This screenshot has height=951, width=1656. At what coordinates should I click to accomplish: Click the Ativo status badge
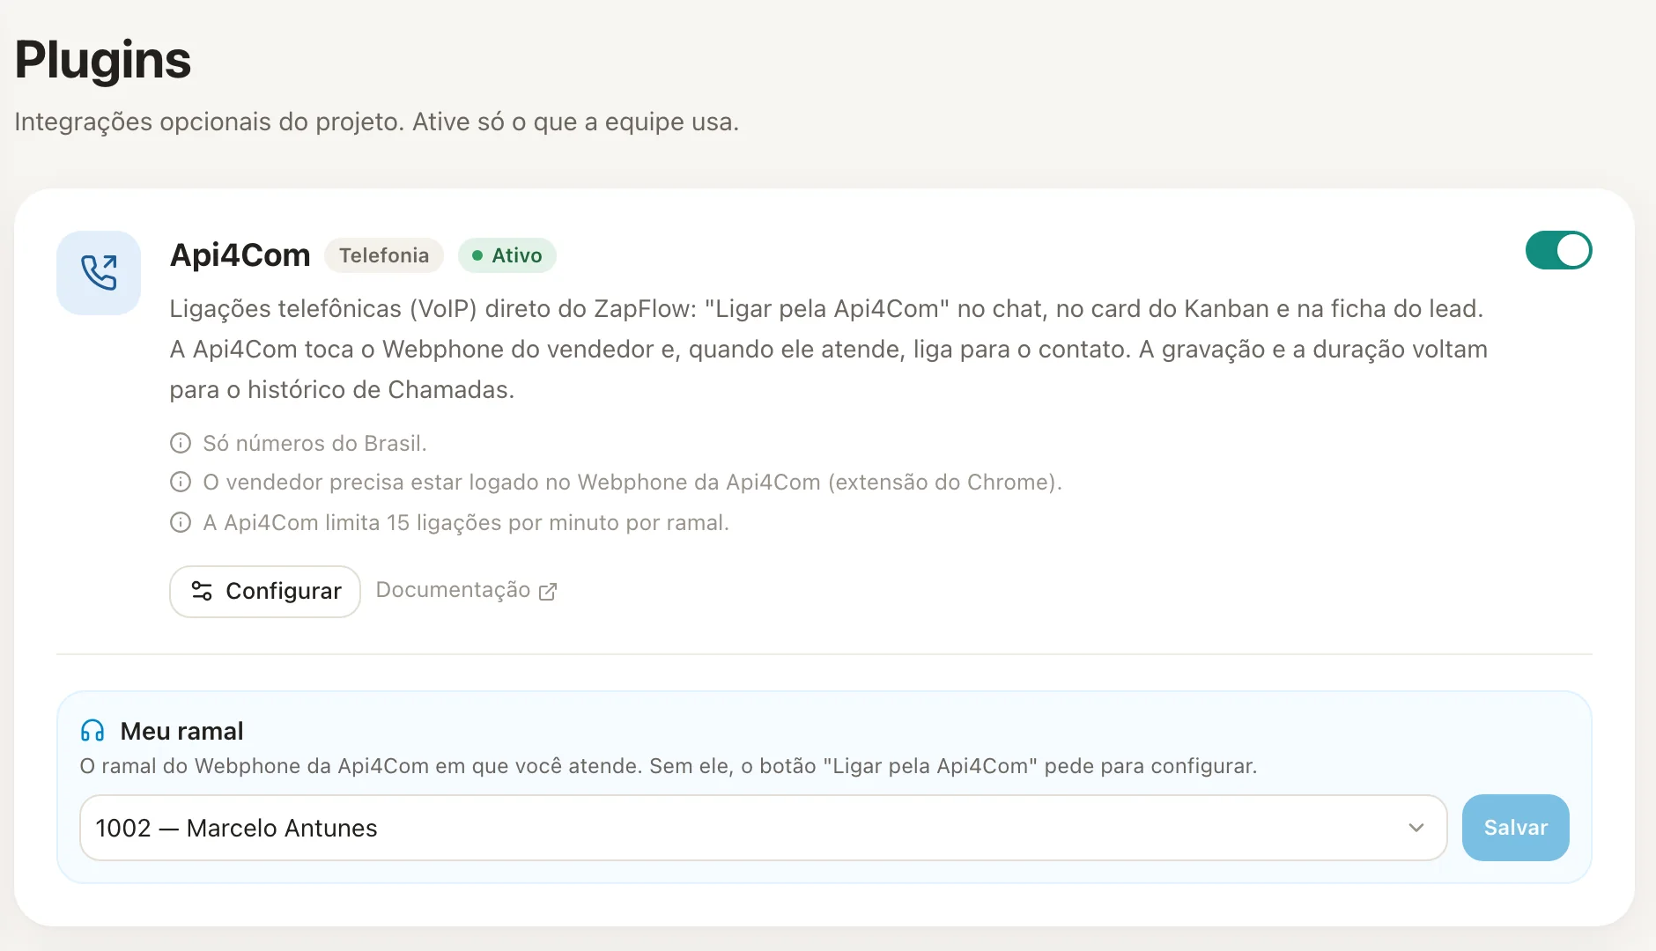507,255
